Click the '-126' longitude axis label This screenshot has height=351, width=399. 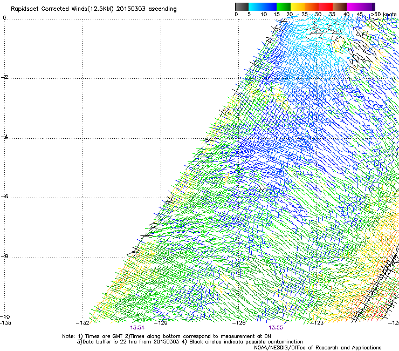239,323
